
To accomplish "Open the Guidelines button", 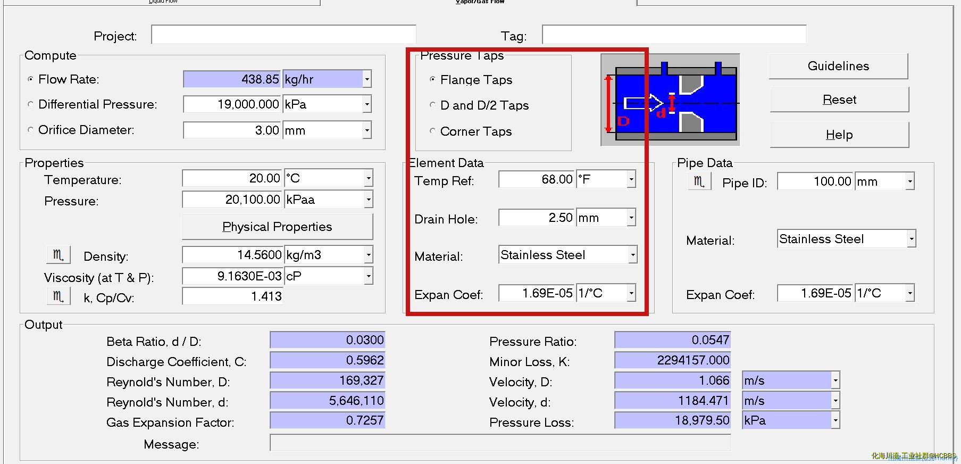I will 839,66.
